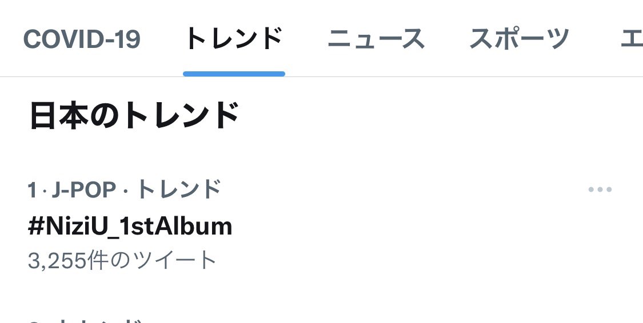Click the 日本のトレンド heading
This screenshot has height=323, width=643.
pos(134,116)
